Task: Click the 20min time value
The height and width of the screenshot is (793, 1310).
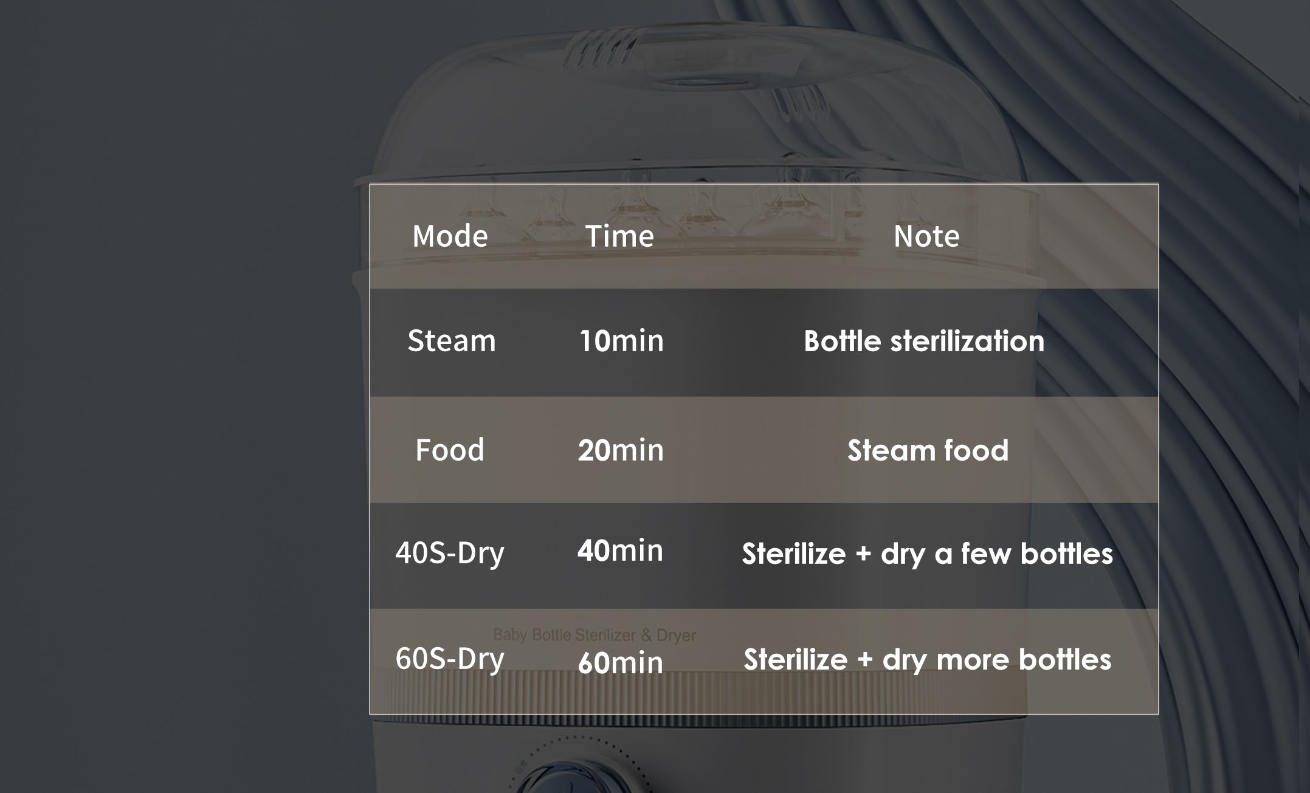Action: (621, 450)
